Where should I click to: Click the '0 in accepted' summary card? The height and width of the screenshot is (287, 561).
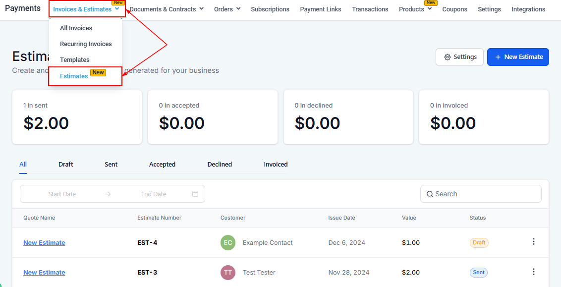click(x=213, y=117)
